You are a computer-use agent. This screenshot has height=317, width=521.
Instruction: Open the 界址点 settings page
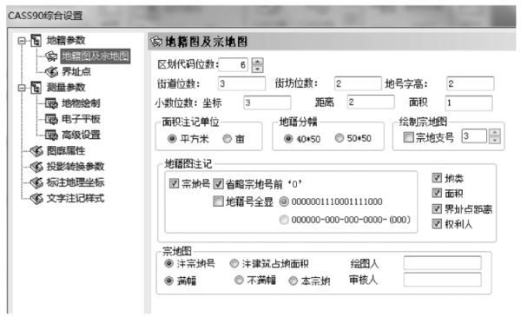76,71
